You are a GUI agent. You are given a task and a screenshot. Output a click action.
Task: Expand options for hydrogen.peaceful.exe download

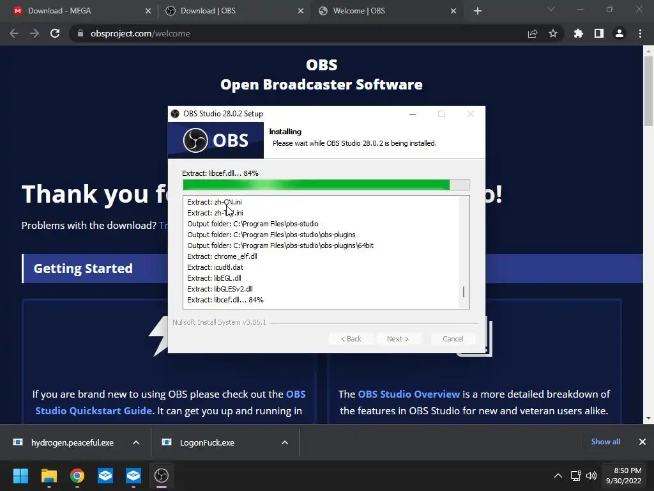pos(136,442)
